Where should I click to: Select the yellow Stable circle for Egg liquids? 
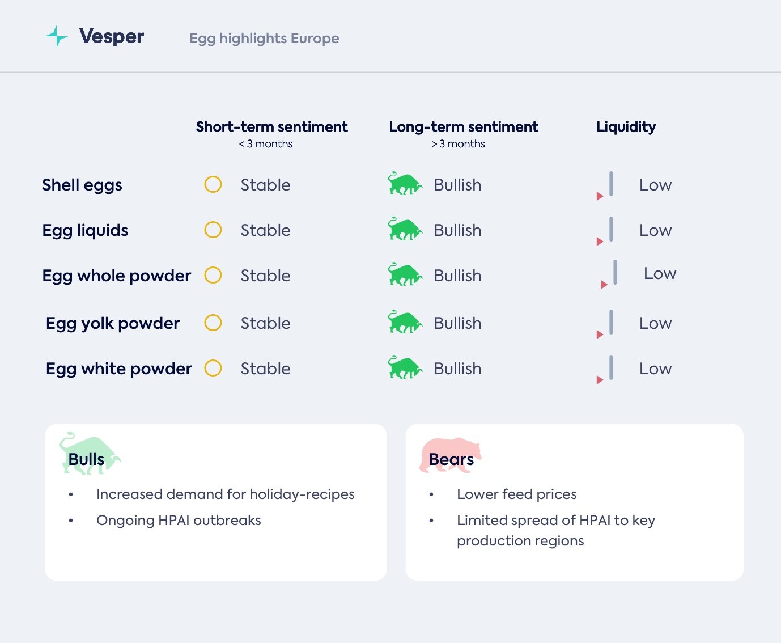click(x=213, y=230)
